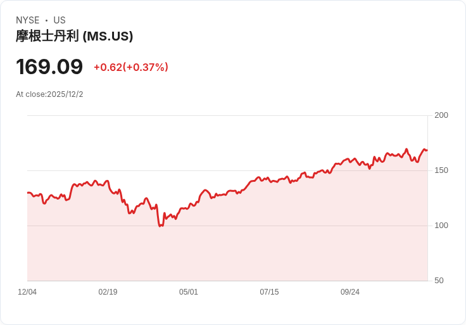Image resolution: width=466 pixels, height=325 pixels.
Task: Click the highest peak of the price line
Action: click(406, 150)
